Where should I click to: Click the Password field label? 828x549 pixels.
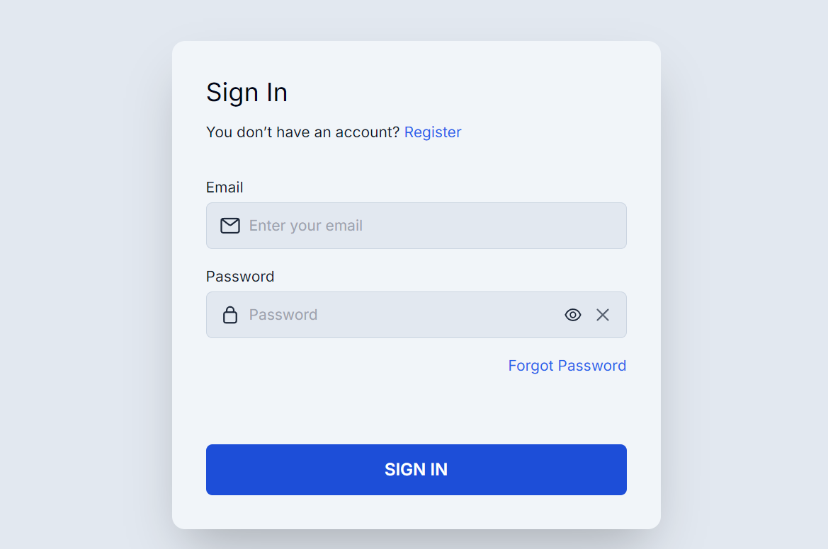click(x=240, y=277)
